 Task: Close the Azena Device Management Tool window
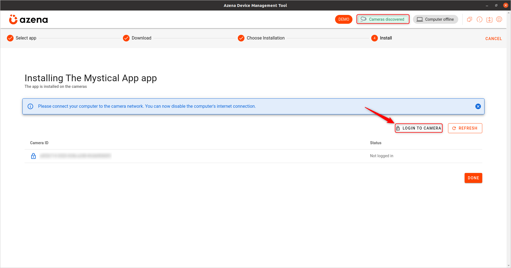pos(506,5)
